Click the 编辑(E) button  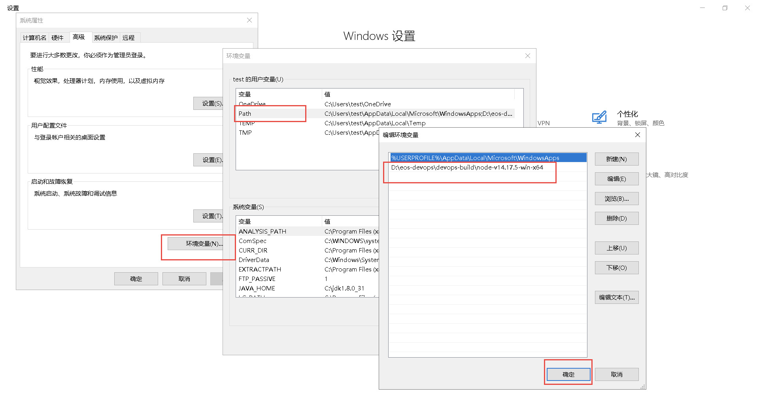coord(616,179)
